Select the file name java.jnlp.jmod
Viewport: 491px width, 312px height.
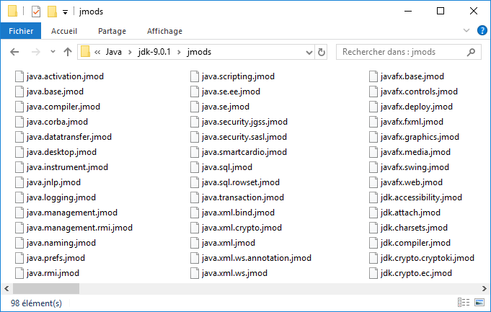(x=53, y=182)
